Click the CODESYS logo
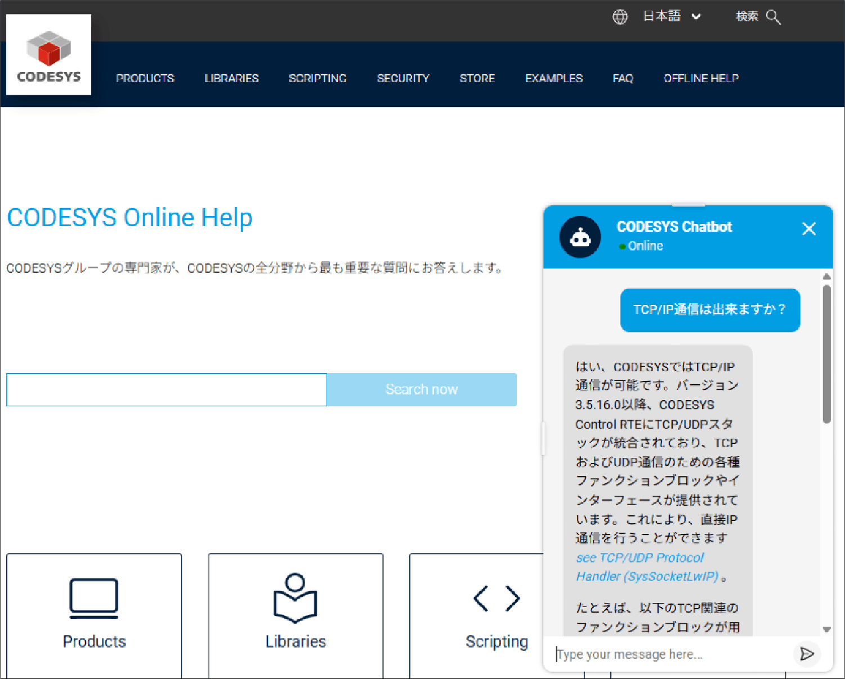This screenshot has width=845, height=679. 48,55
